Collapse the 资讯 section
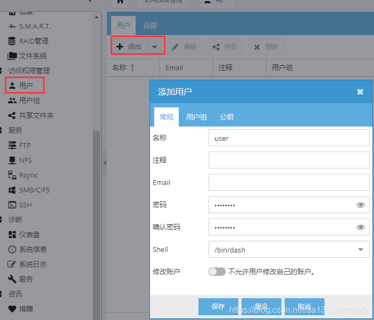Screen dimensions: 374x320 click(1, 294)
